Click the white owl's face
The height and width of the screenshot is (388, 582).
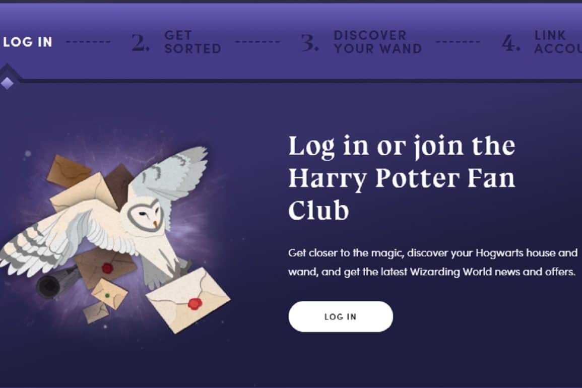[146, 215]
